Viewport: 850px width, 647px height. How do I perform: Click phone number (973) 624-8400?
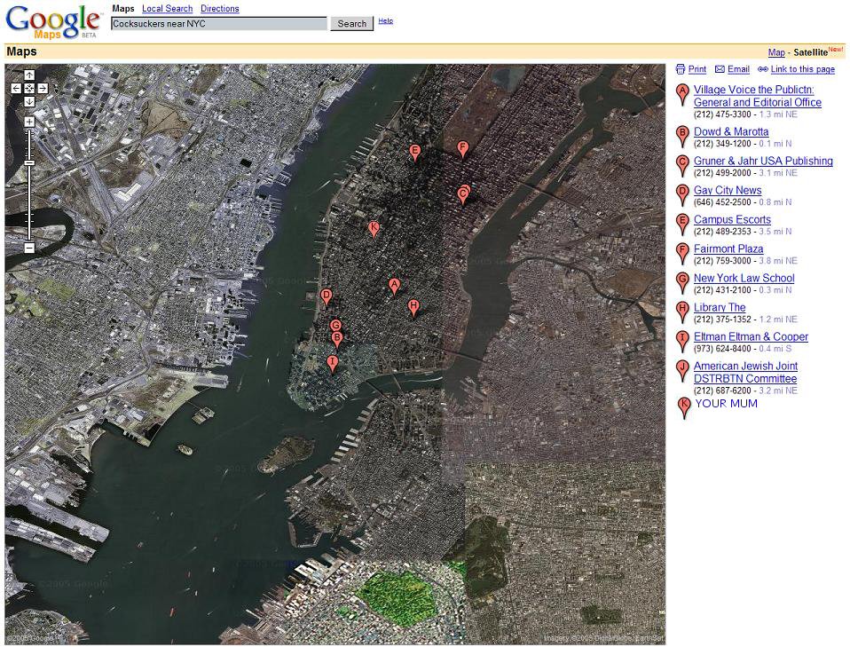tap(722, 349)
